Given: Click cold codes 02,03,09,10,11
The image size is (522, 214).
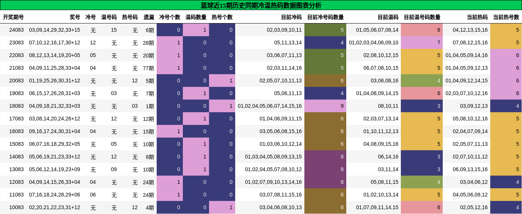Looking at the screenshot, I should coord(284,30).
